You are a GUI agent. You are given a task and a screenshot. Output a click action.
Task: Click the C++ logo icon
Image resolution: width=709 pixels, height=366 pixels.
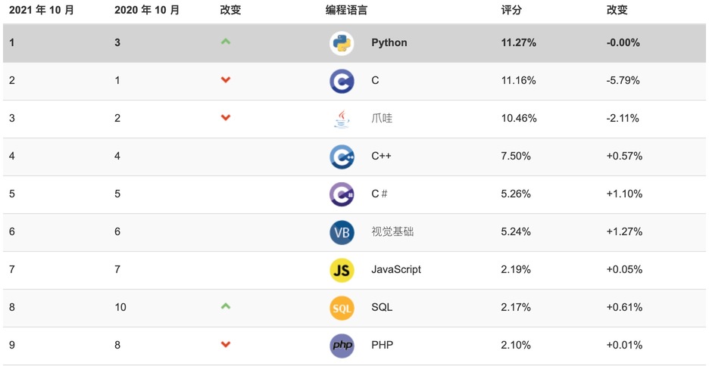(342, 157)
